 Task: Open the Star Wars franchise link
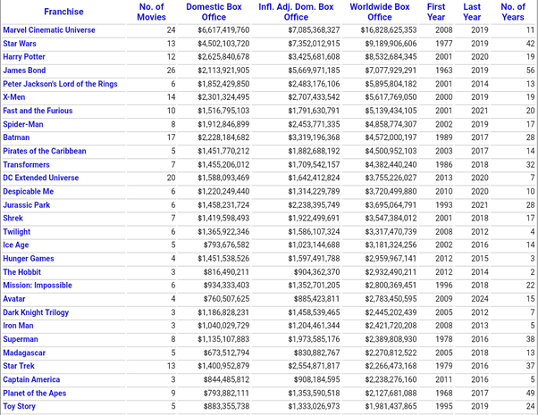(20, 44)
